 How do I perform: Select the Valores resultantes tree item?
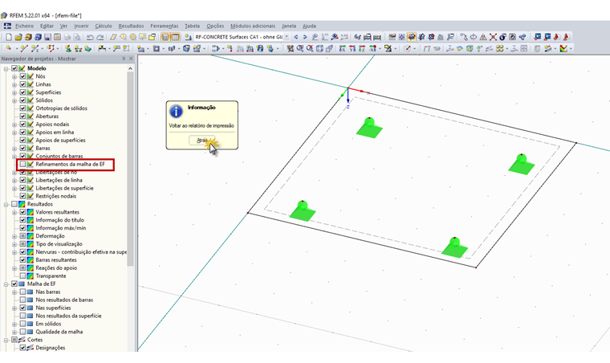coord(57,212)
